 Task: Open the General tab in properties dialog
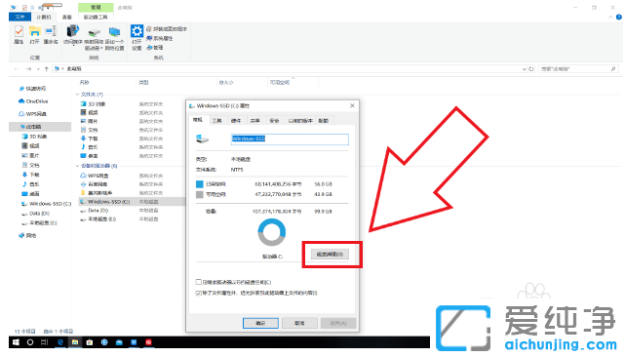pos(198,120)
